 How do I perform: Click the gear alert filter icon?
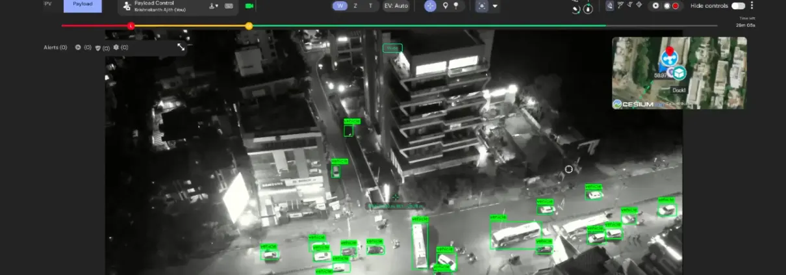pos(116,47)
